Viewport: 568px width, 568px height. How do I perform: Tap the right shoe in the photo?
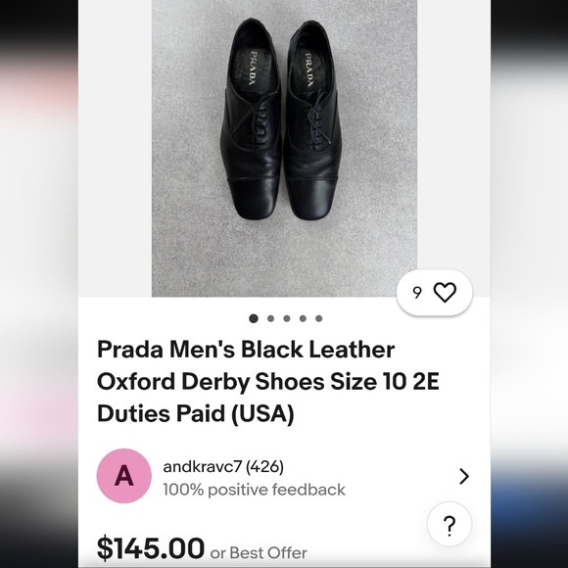(x=312, y=119)
